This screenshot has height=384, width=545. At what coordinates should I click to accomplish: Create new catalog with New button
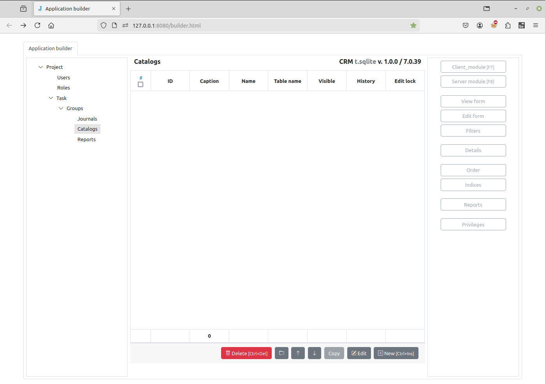point(396,353)
